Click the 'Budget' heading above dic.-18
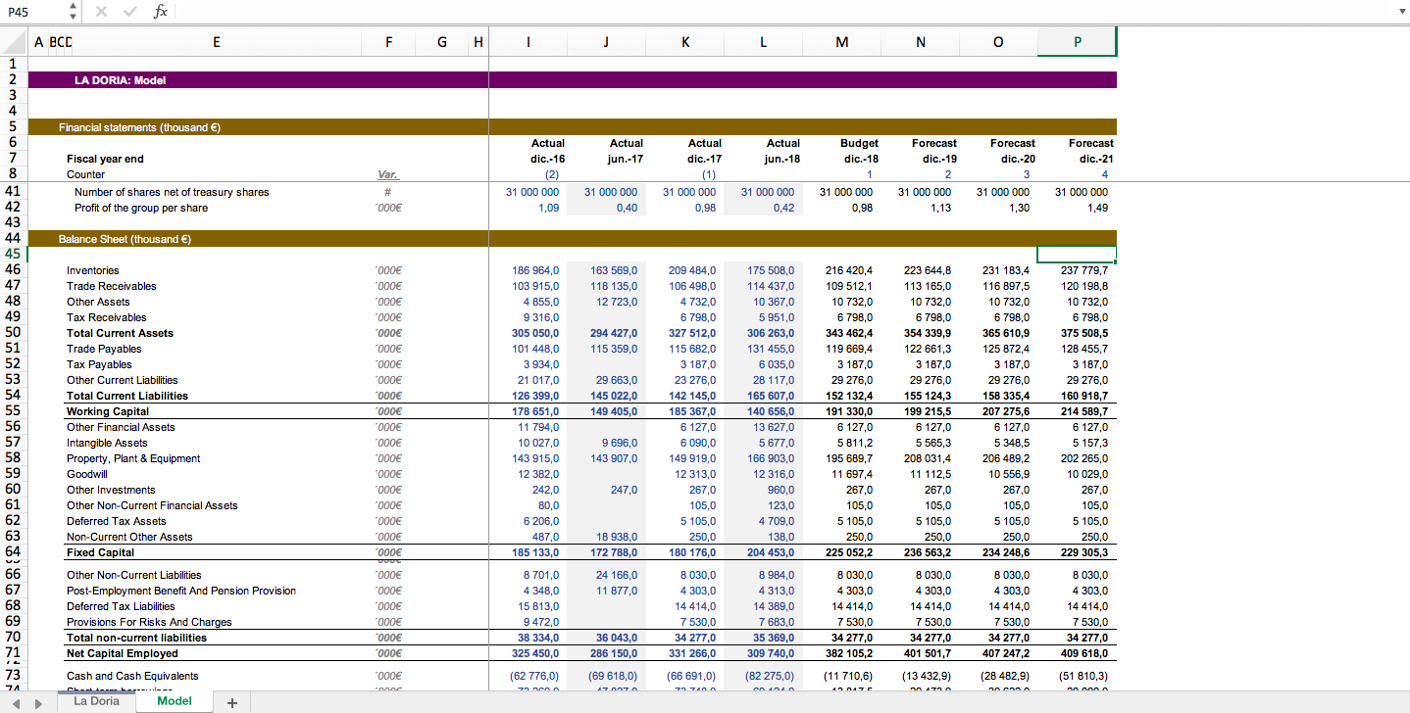The height and width of the screenshot is (713, 1410). [859, 143]
